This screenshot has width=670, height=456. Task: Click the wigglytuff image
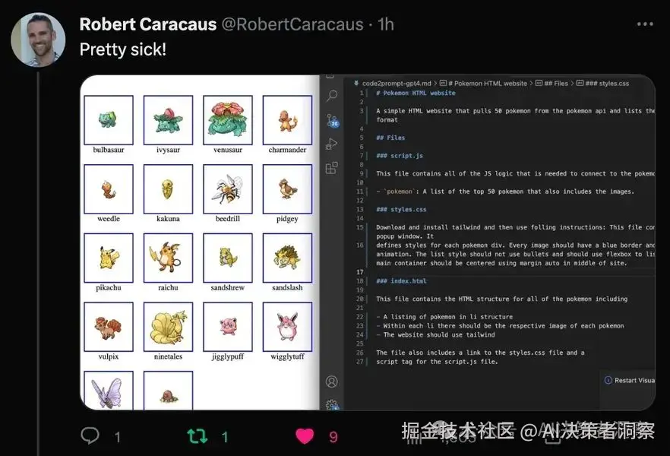(287, 327)
